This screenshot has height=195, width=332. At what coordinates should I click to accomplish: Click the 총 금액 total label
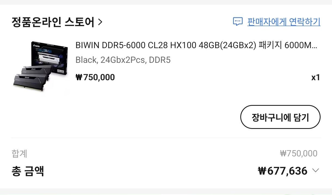pos(28,171)
